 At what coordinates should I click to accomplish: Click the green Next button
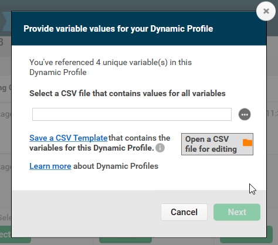coord(237,212)
